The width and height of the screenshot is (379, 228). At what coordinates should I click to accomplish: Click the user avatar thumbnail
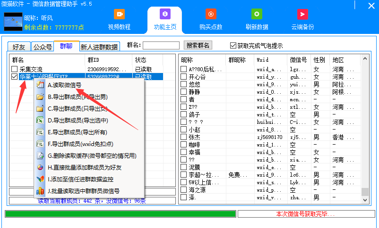click(13, 22)
